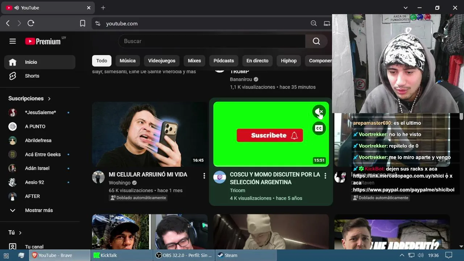Open options for COSCU Y MOMO video

coord(325,176)
